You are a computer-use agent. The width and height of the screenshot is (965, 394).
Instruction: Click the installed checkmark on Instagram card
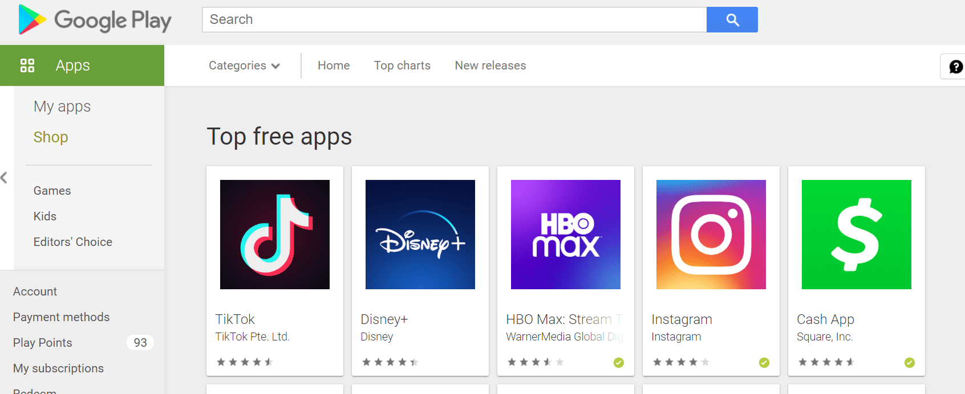pos(764,363)
